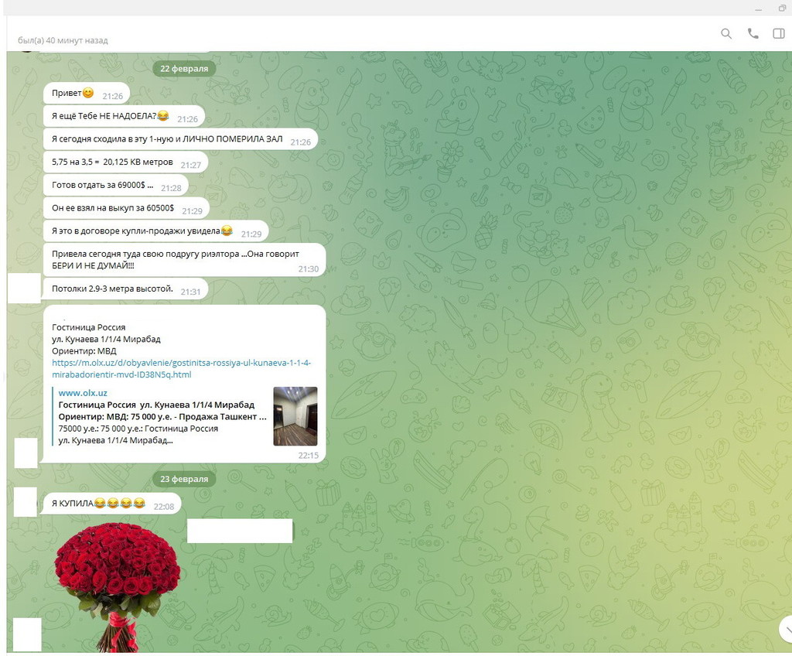Open the apartment photo thumbnail in preview
This screenshot has height=656, width=792.
295,416
